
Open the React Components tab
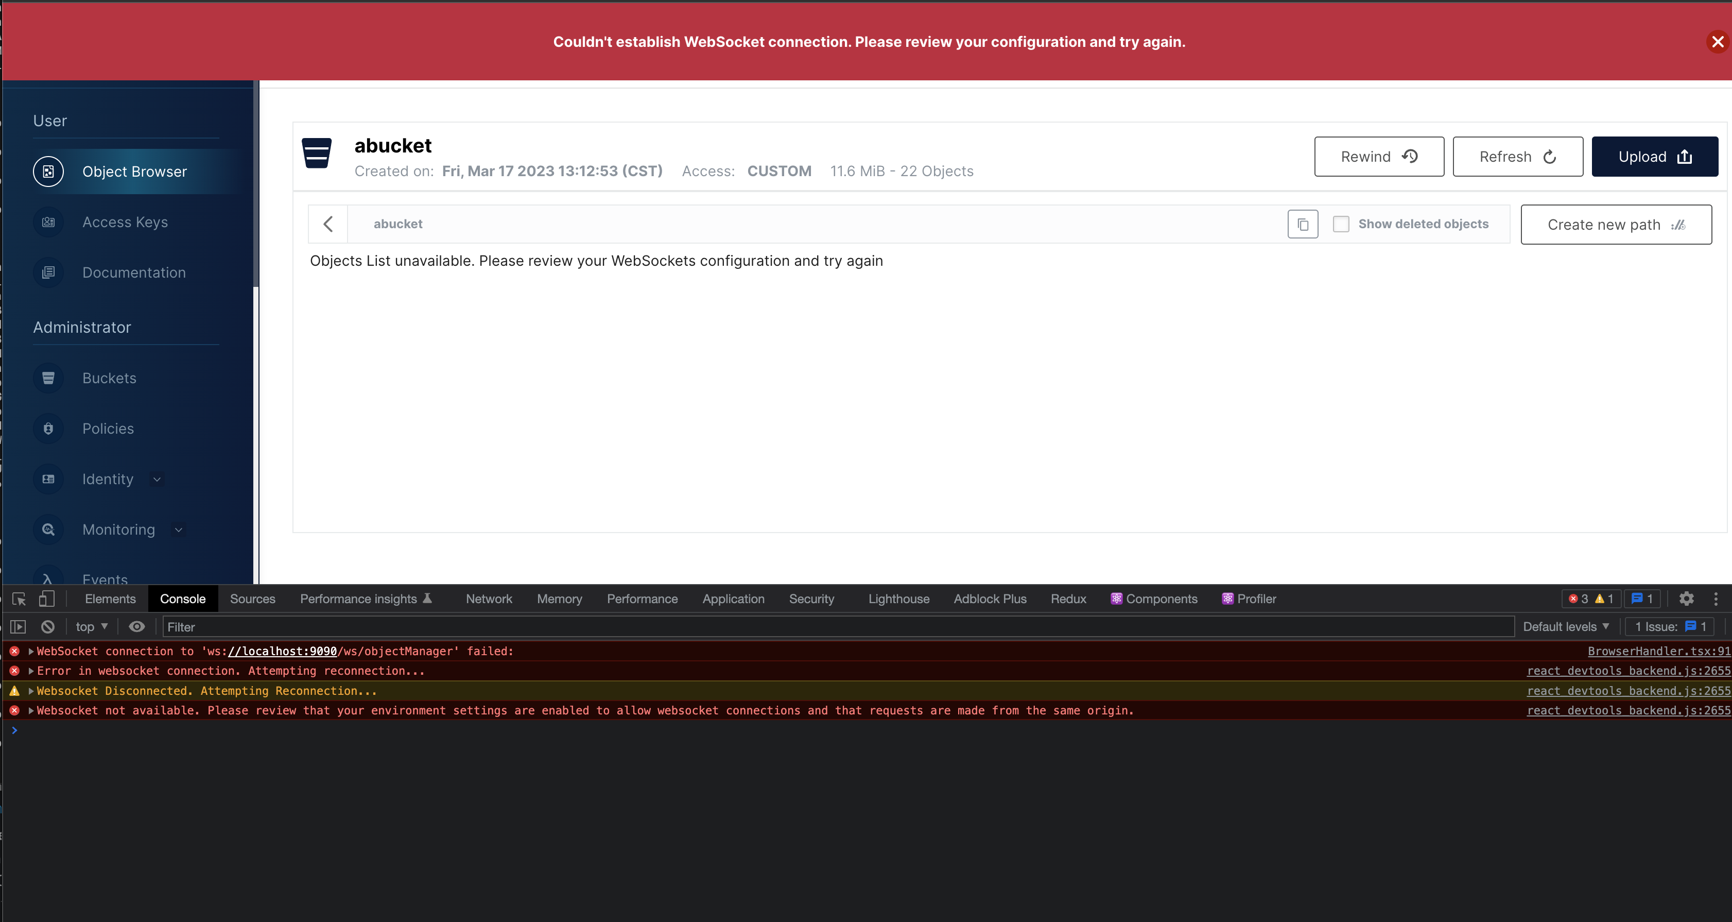[x=1154, y=599]
